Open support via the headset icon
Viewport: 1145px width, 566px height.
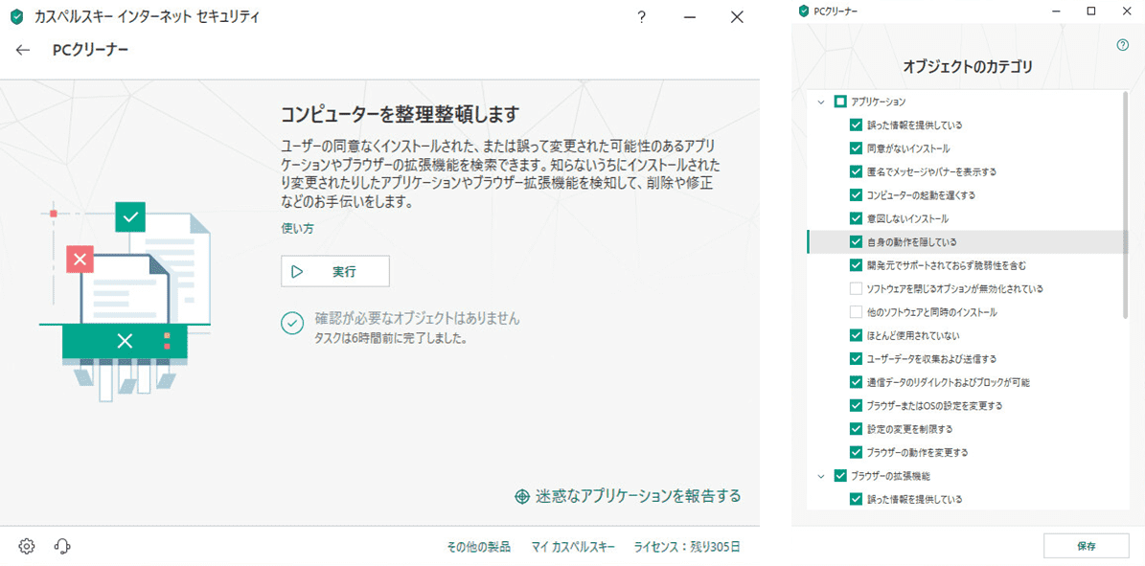point(62,546)
